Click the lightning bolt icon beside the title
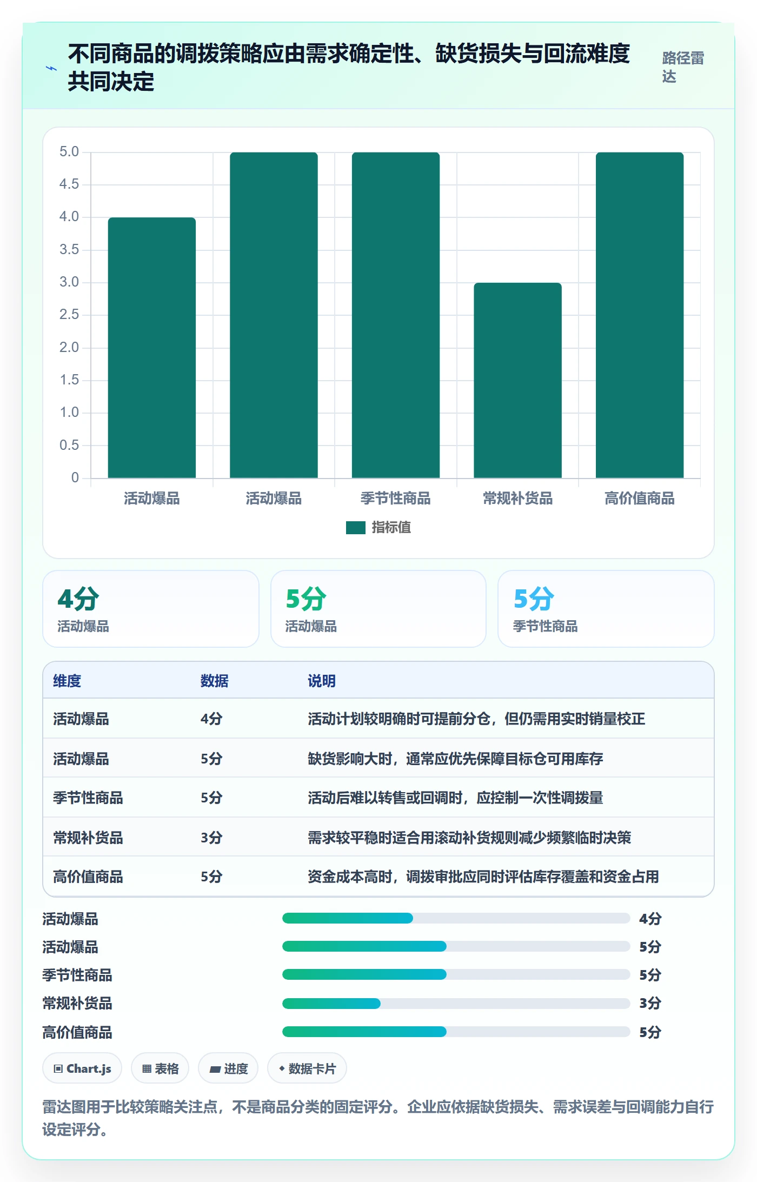Image resolution: width=757 pixels, height=1182 pixels. click(x=51, y=69)
